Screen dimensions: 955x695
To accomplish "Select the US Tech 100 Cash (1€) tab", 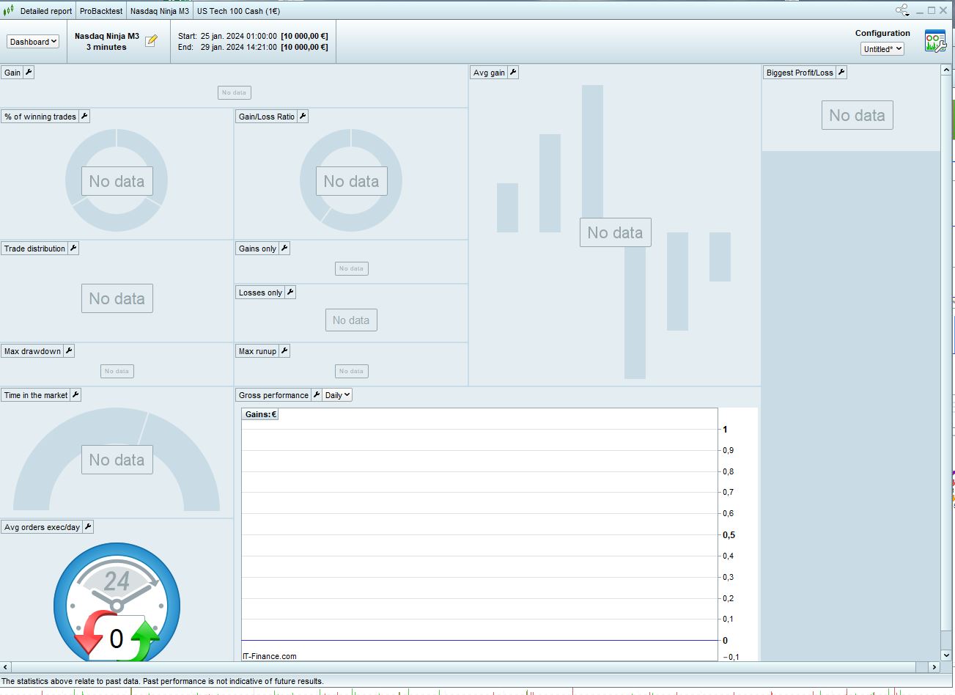I will 238,11.
